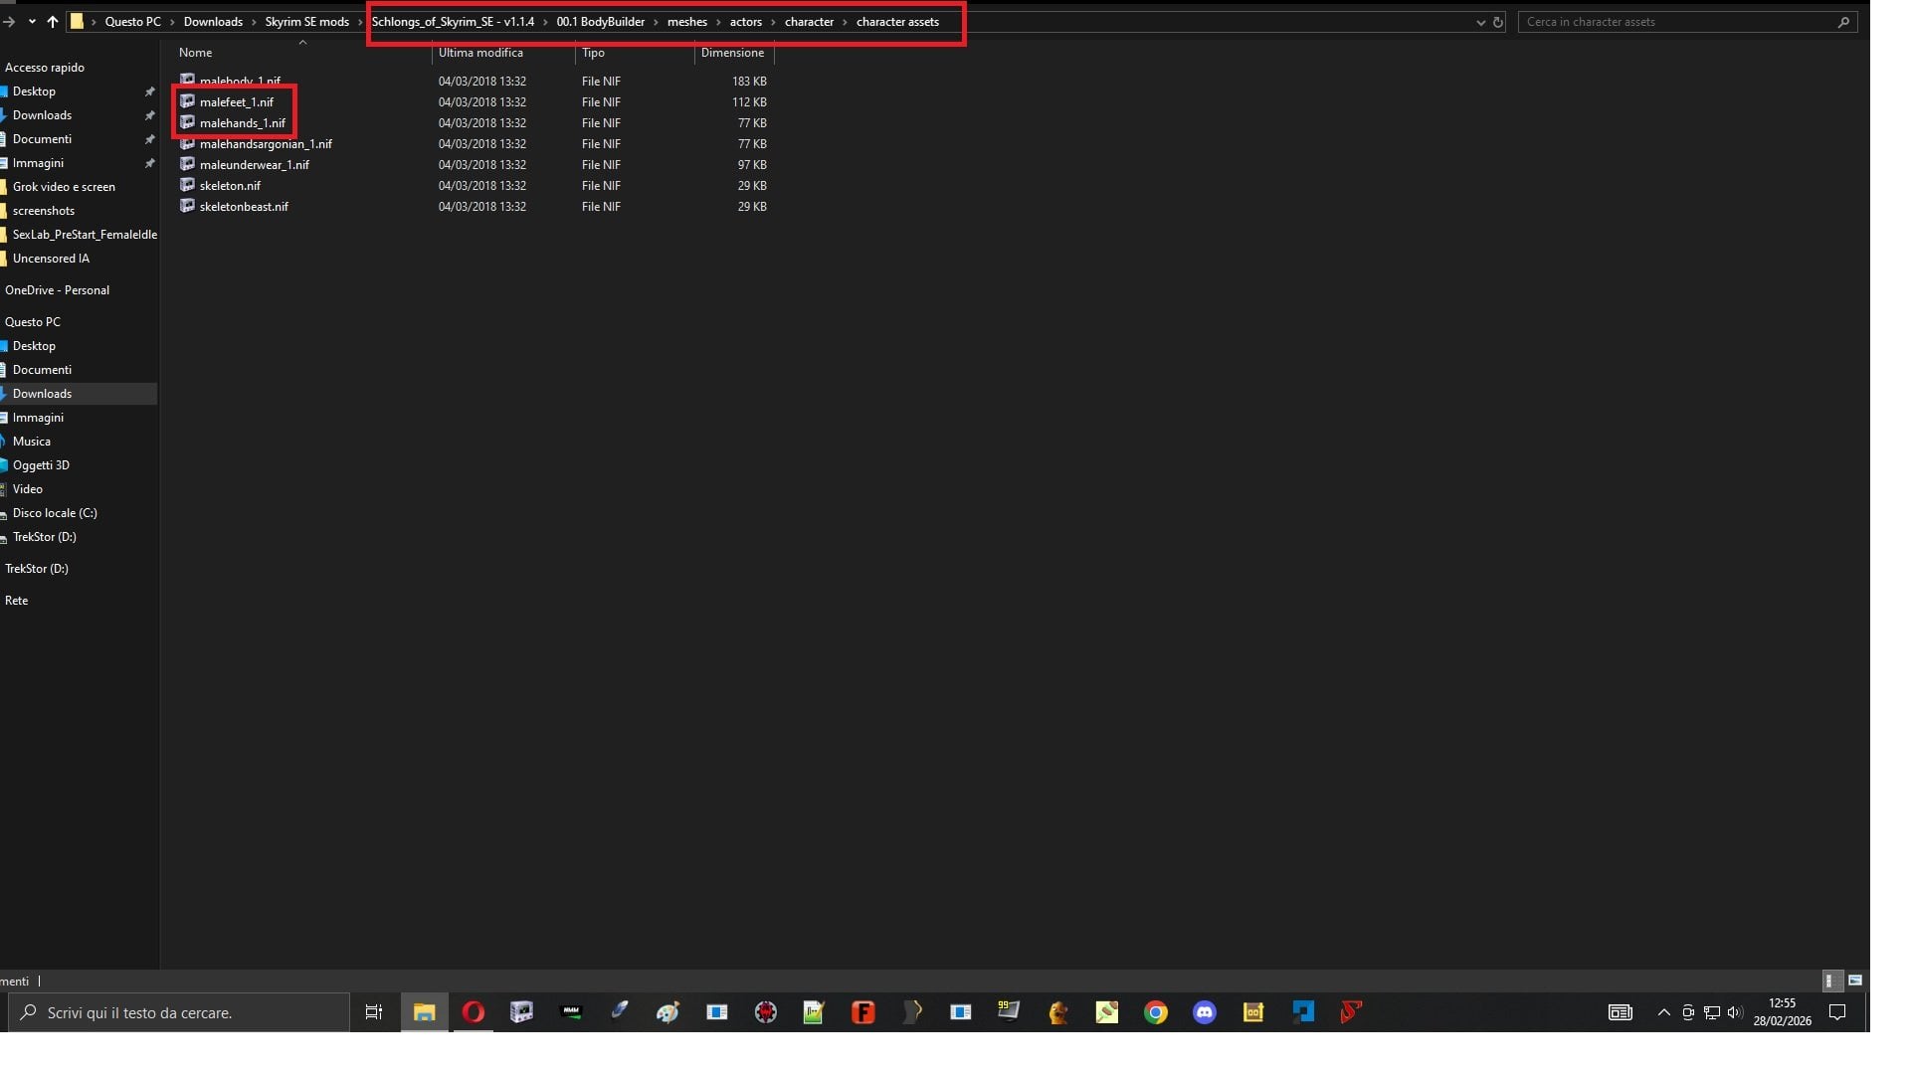Click the pin icon beside Documenti in Accesso rapido
1910x1074 pixels.
coord(150,139)
